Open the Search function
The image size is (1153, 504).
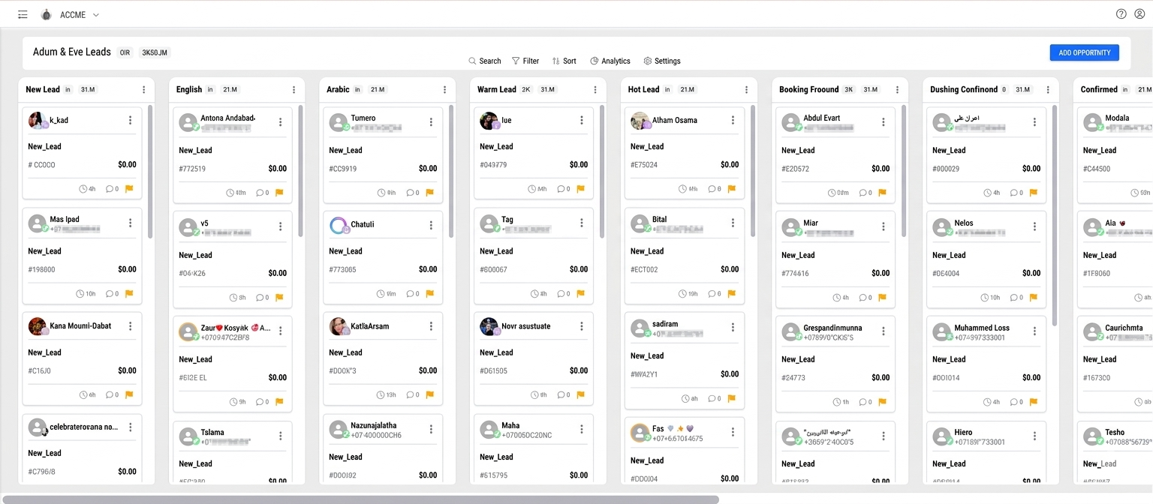pyautogui.click(x=484, y=61)
